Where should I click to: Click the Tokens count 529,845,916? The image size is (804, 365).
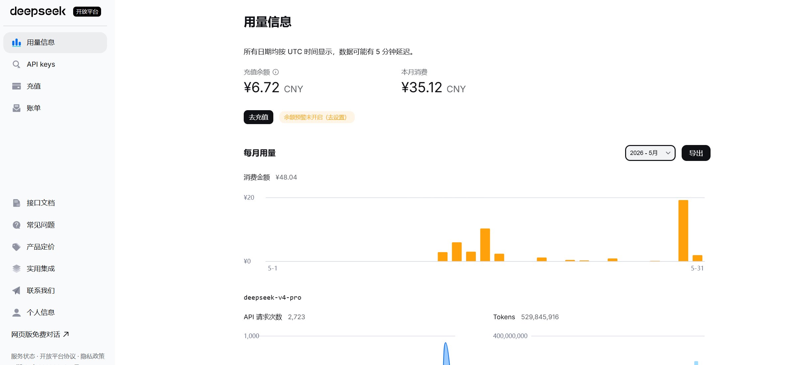tap(540, 317)
